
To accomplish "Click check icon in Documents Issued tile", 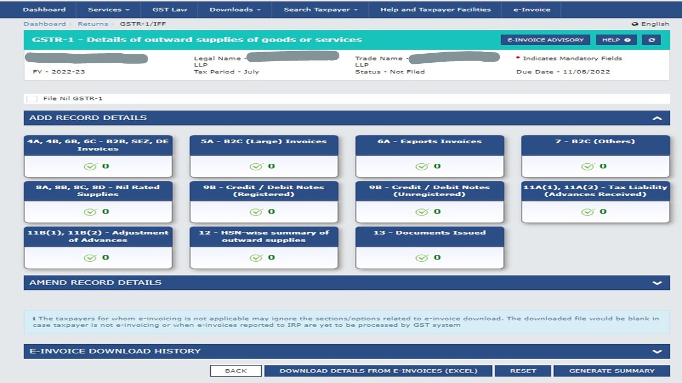I will [421, 257].
